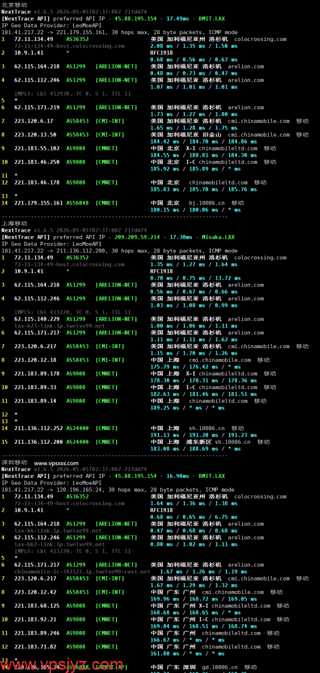Select hop IP 223.120.12.18
Image resolution: width=320 pixels, height=673 pixels.
coord(35,360)
